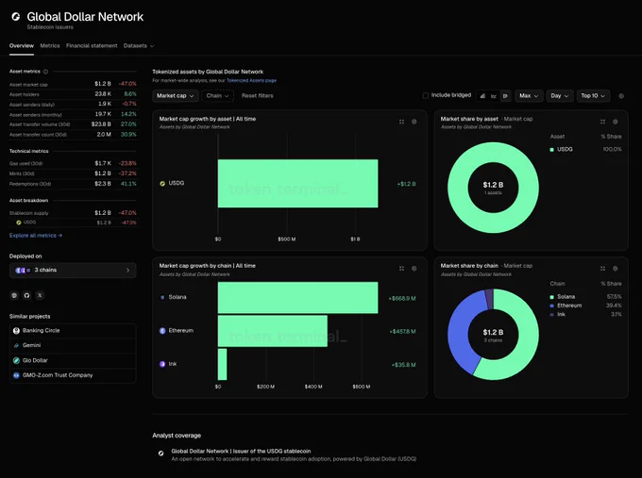Click the Stablecoin supply row
The height and width of the screenshot is (478, 642).
pyautogui.click(x=73, y=213)
